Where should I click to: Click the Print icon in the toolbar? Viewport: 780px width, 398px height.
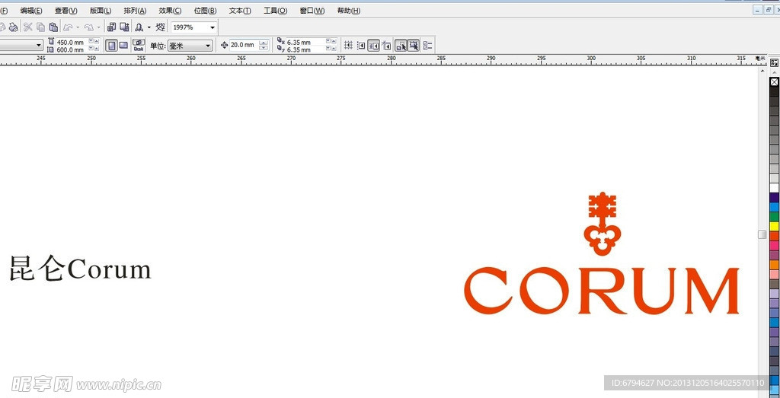point(14,27)
